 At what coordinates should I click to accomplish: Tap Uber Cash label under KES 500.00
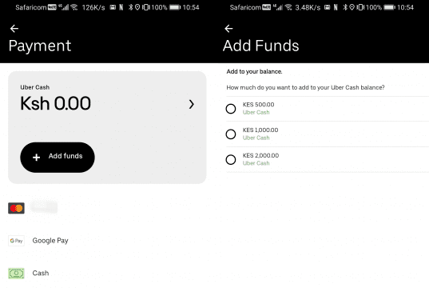click(x=256, y=112)
